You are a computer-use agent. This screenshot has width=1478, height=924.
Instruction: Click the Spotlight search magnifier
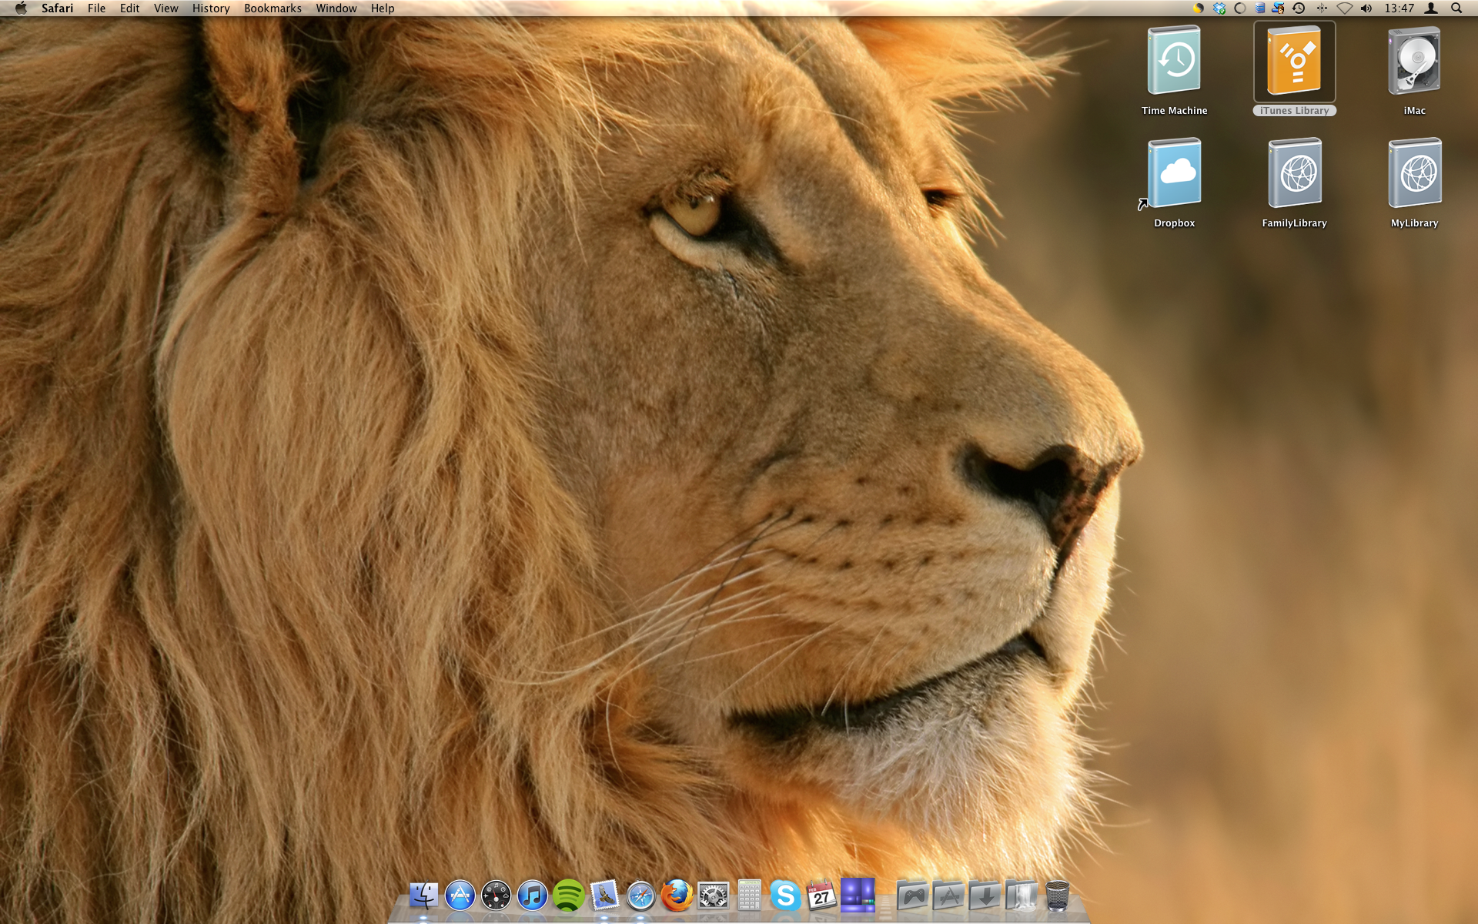click(x=1456, y=8)
